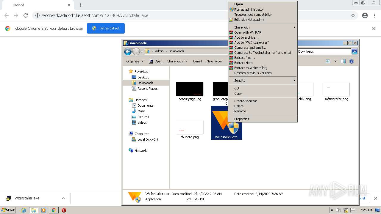The width and height of the screenshot is (381, 214).
Task: Click the Chrome forward navigation arrow
Action: [16, 15]
